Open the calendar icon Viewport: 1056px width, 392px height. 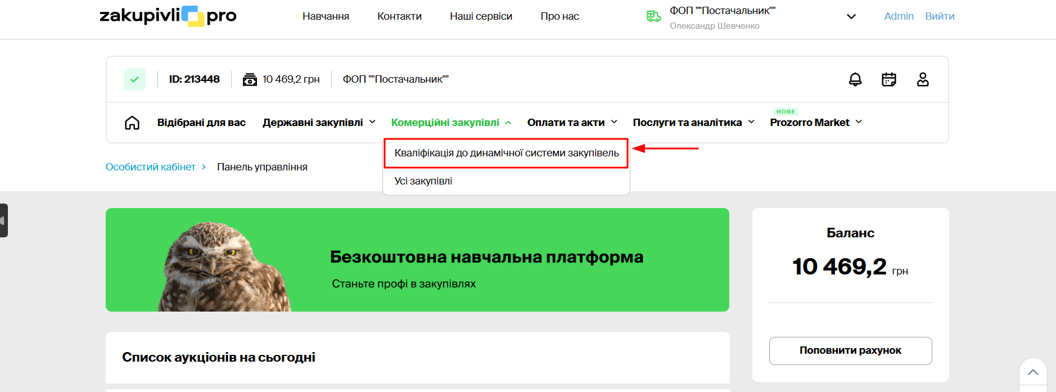[888, 79]
